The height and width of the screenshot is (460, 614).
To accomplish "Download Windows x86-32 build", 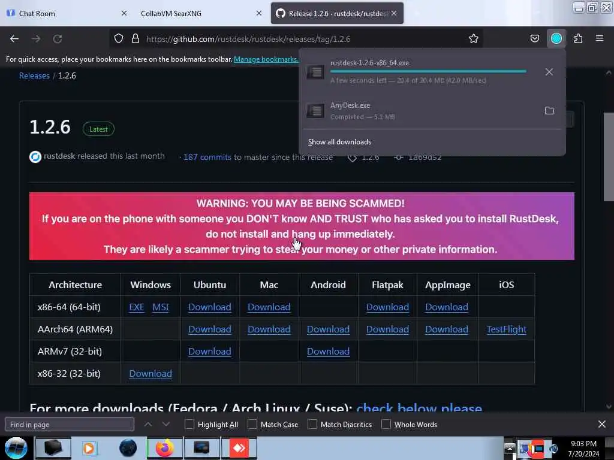I will (151, 374).
